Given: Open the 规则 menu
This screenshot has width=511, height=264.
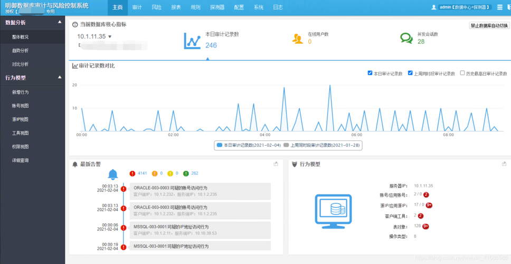Looking at the screenshot, I should pyautogui.click(x=195, y=7).
